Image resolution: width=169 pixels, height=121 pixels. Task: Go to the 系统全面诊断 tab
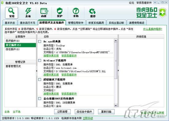tap(116, 23)
